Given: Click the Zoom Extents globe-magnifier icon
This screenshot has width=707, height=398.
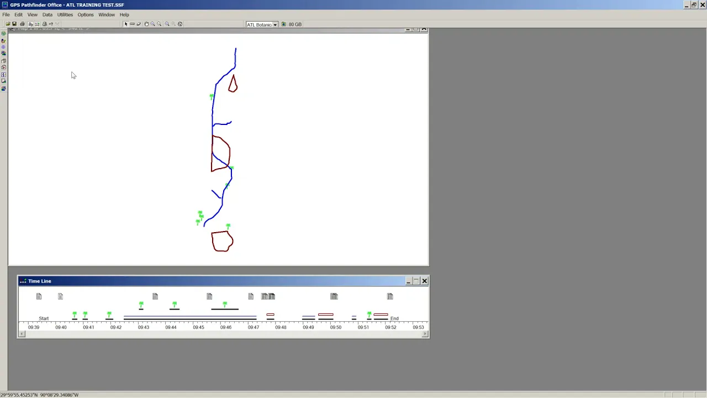Looking at the screenshot, I should [x=180, y=24].
